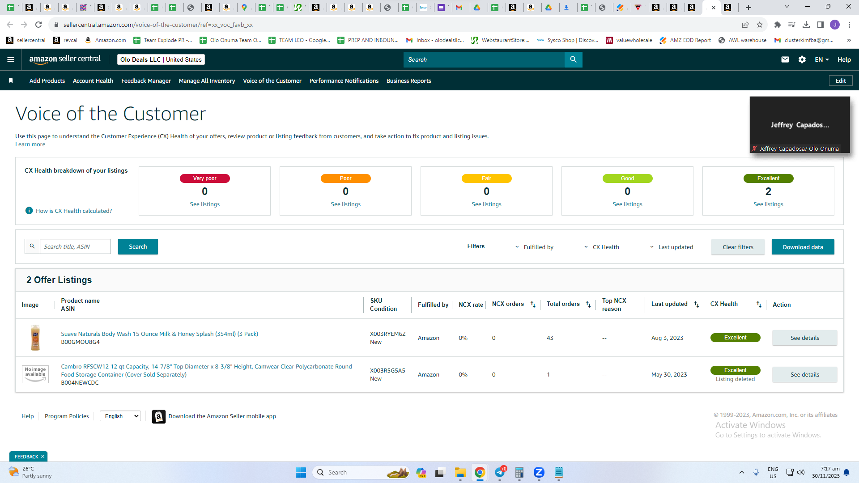This screenshot has height=483, width=859.
Task: Expand the Last updated filter dropdown
Action: [671, 247]
